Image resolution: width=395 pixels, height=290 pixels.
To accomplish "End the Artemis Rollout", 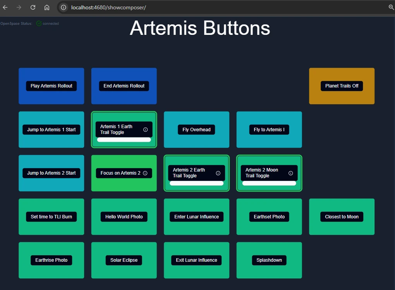I will pyautogui.click(x=124, y=86).
